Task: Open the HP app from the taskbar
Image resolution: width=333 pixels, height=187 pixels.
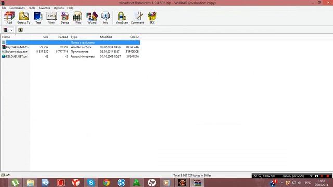Action: 151,182
